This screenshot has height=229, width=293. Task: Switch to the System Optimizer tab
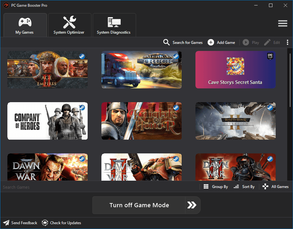tap(70, 25)
